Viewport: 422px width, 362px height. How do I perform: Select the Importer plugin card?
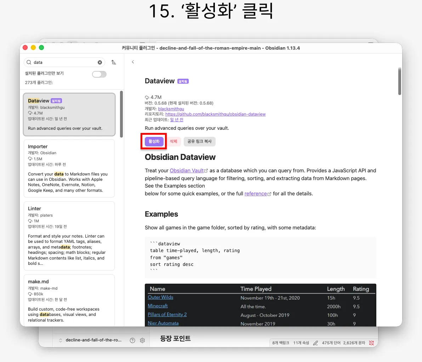point(69,168)
